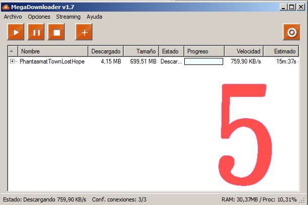Start downloads with the orange play button
308x205 pixels.
point(16,32)
